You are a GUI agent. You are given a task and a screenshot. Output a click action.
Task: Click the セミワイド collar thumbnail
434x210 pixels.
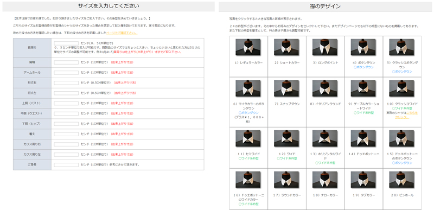click(248, 138)
